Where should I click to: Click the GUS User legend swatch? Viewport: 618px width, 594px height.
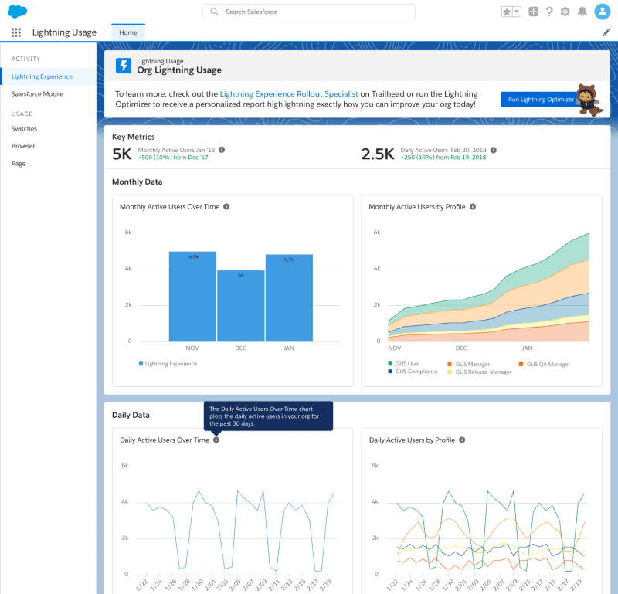[390, 363]
